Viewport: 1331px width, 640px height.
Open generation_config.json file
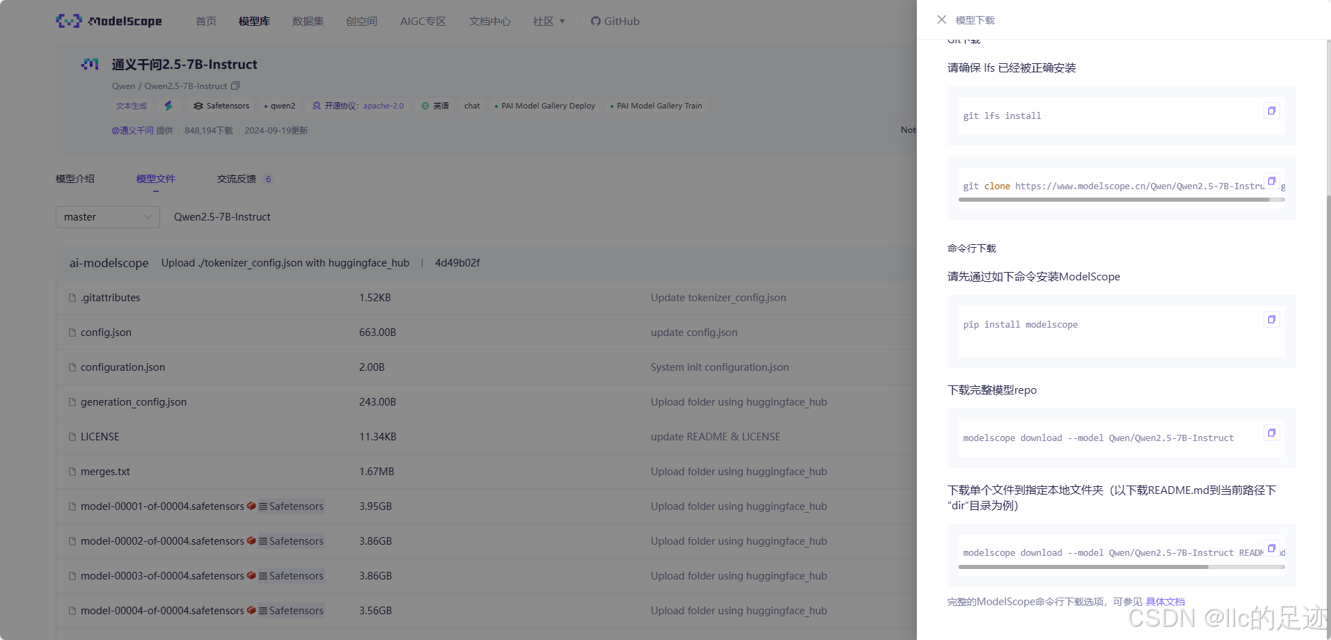pyautogui.click(x=134, y=402)
